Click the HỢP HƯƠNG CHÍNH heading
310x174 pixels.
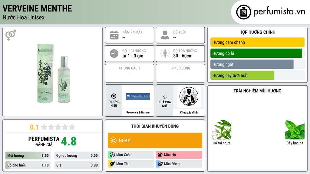click(257, 32)
